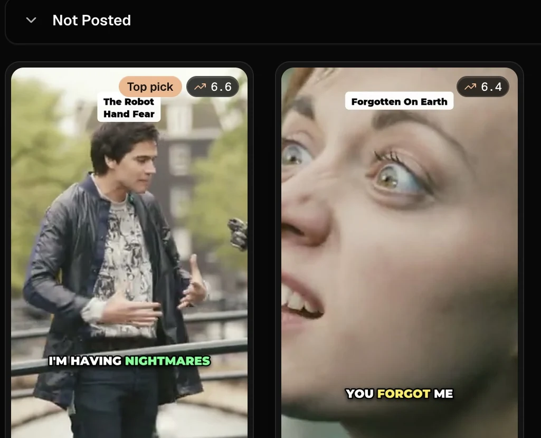
Task: Click the 6.6 score badge
Action: (x=213, y=87)
